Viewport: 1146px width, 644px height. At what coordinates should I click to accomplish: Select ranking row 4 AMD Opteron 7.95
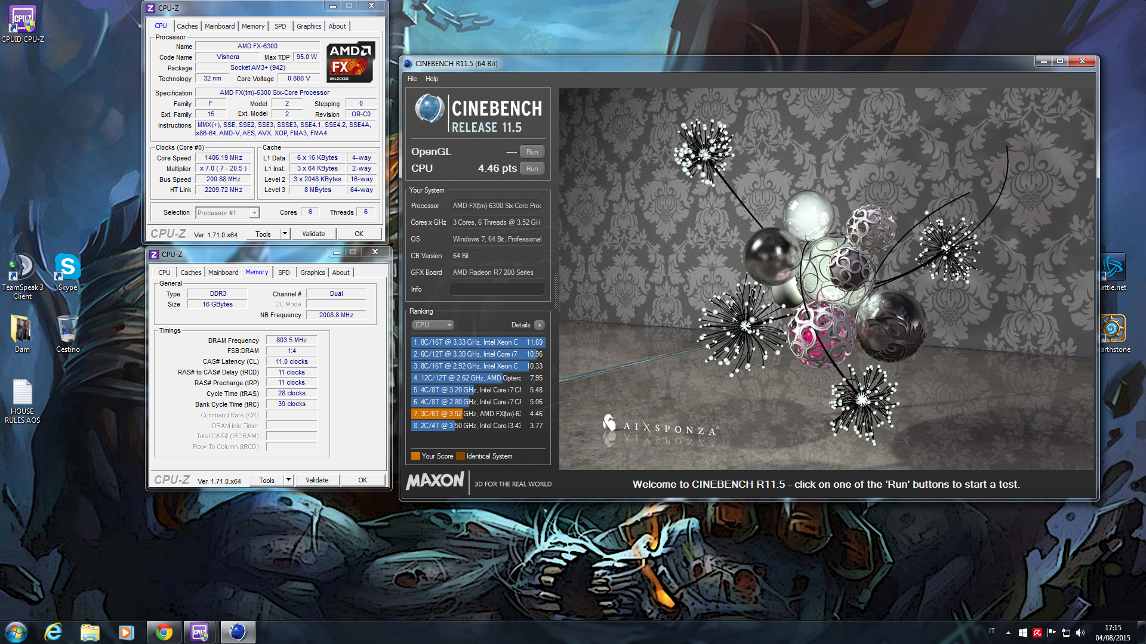coord(478,378)
